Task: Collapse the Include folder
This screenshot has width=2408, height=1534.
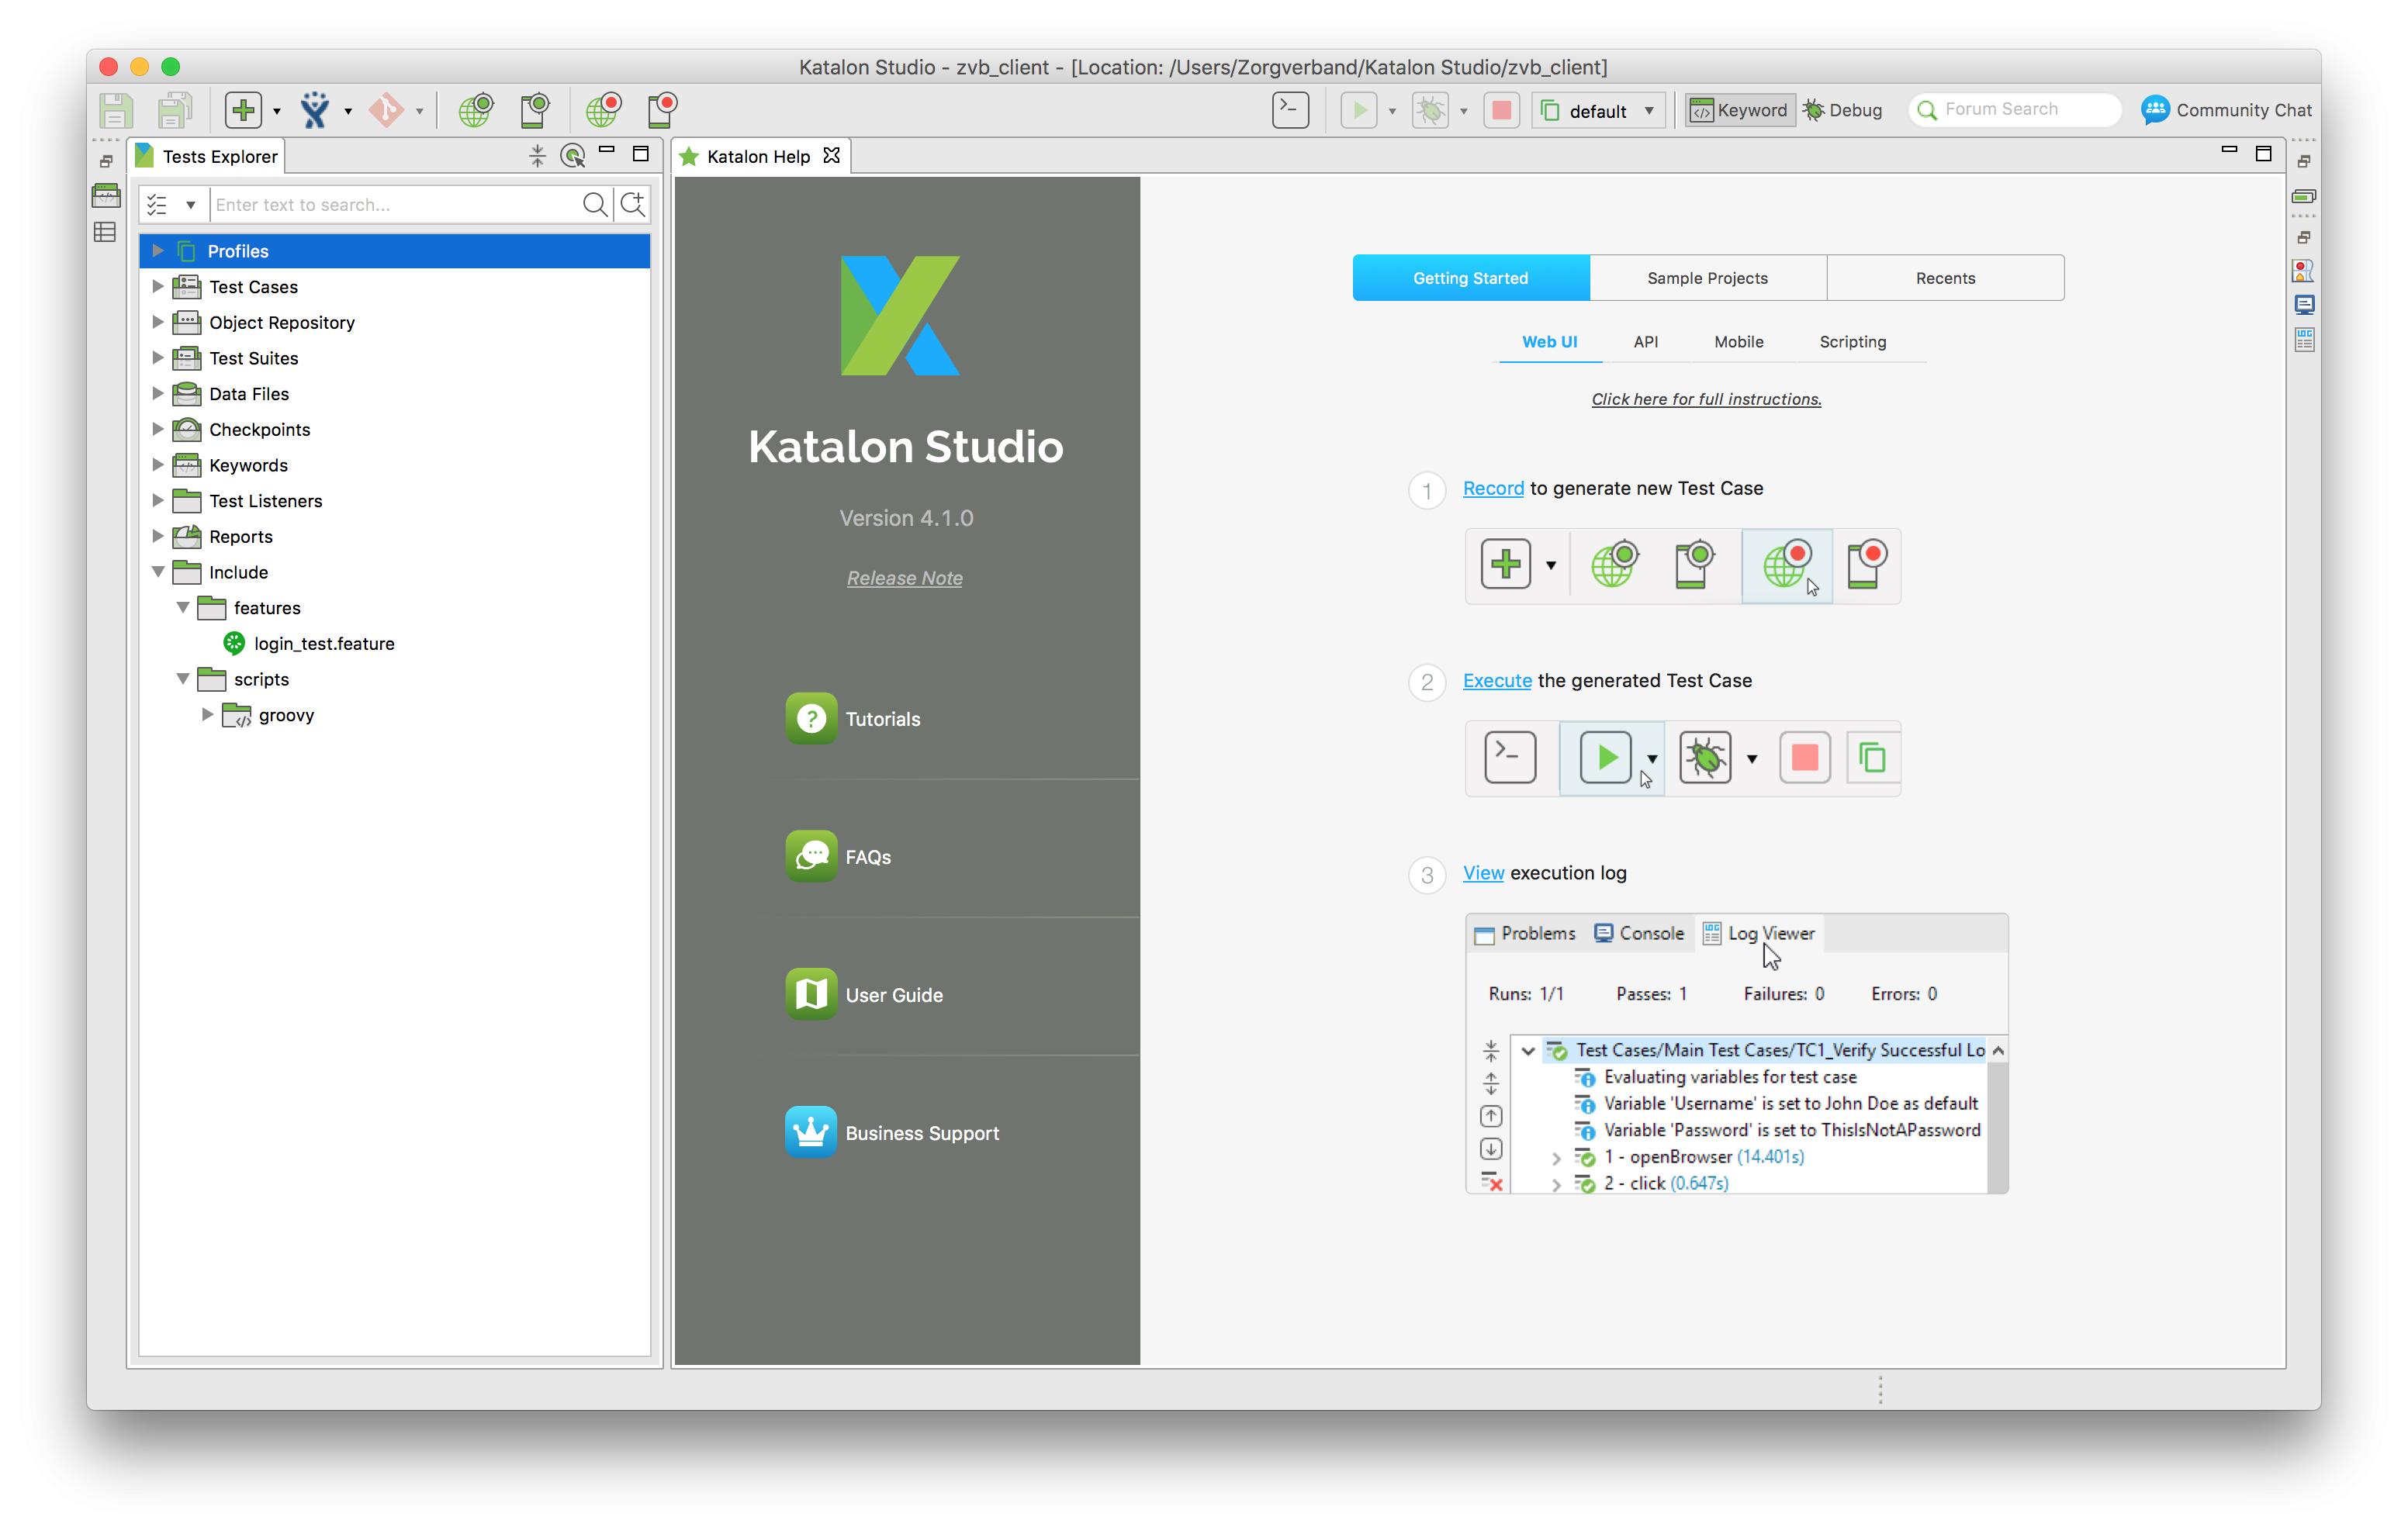Action: pyautogui.click(x=157, y=572)
